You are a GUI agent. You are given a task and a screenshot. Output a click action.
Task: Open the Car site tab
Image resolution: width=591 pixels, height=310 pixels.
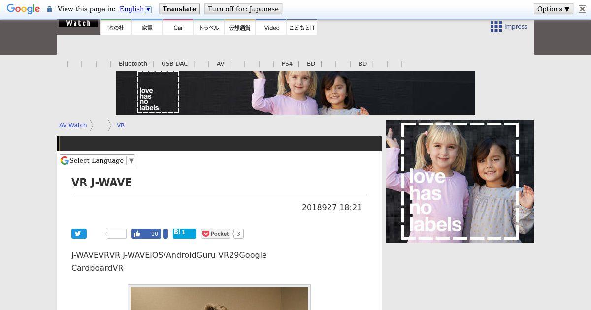(x=178, y=28)
